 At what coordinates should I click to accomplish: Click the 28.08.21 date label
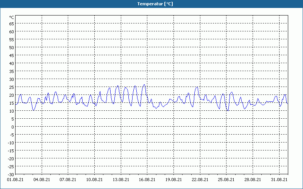[253, 180]
